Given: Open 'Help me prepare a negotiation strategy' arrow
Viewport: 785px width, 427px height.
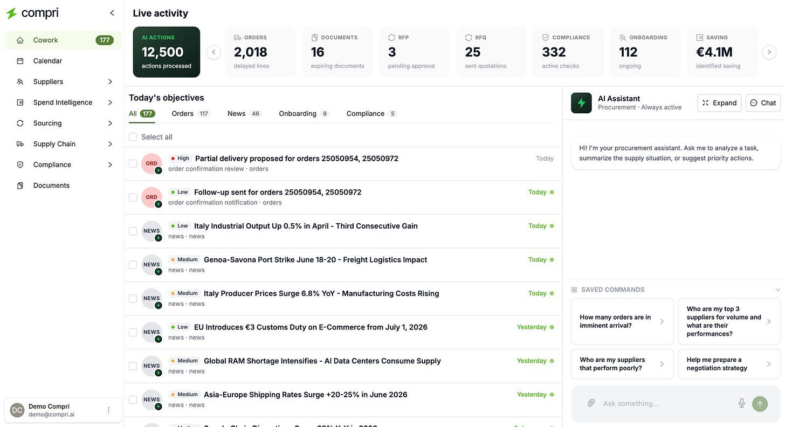Looking at the screenshot, I should (769, 364).
